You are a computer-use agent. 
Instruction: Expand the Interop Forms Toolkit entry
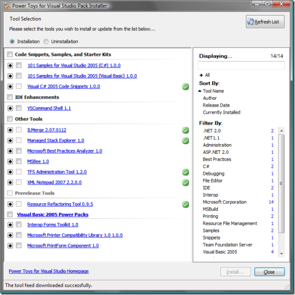[10, 225]
